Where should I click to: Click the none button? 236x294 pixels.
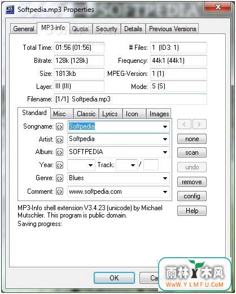point(192,139)
